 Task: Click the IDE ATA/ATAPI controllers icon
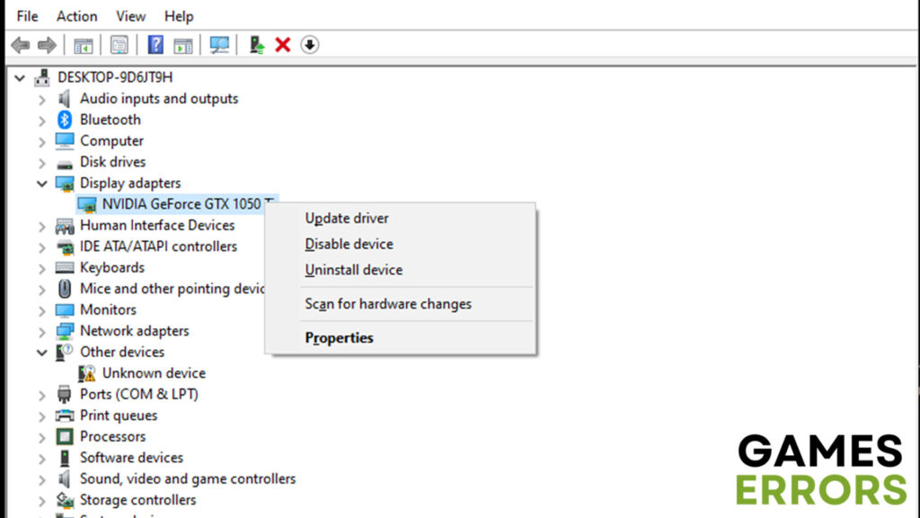(x=65, y=246)
